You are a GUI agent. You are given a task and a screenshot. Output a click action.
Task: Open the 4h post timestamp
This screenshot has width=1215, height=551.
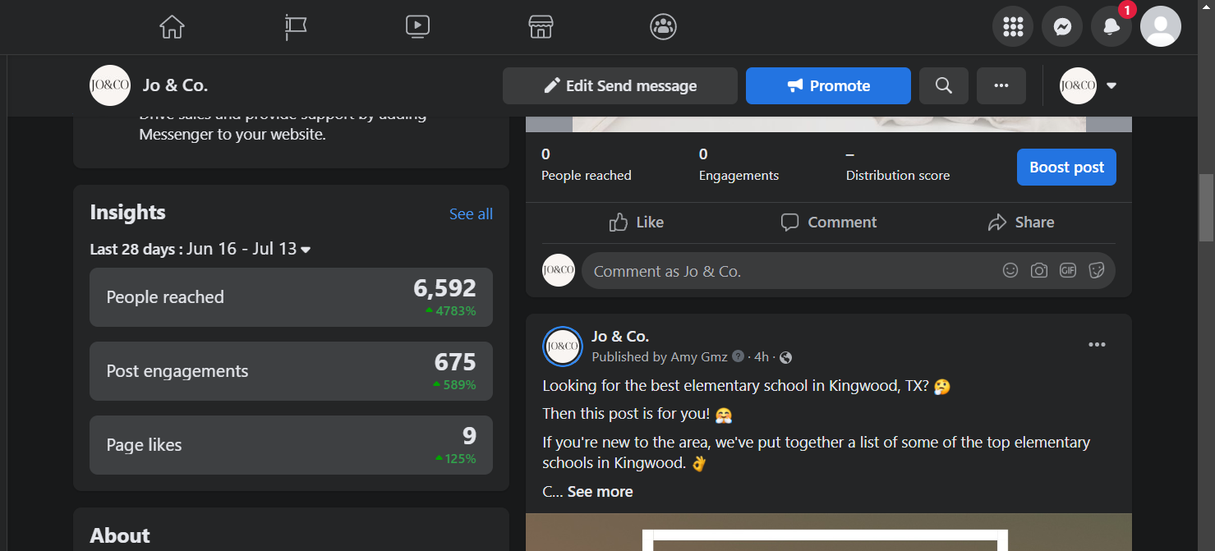coord(762,356)
